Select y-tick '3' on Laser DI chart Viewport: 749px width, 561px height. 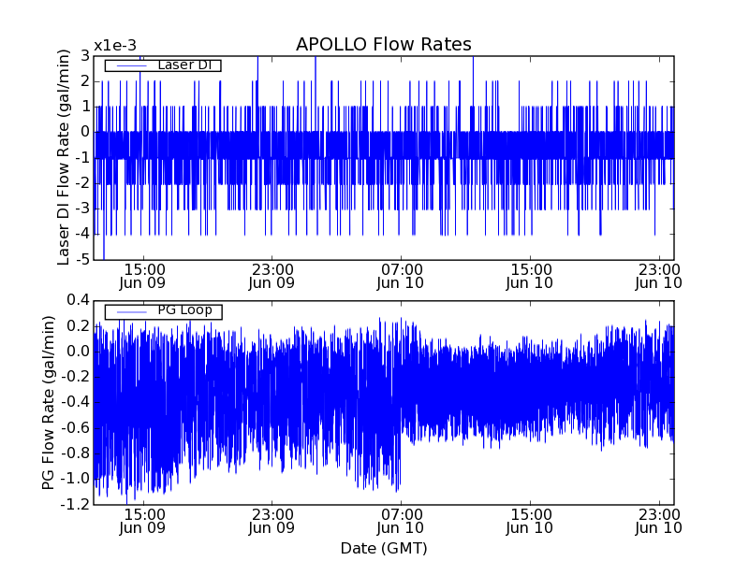coord(85,56)
